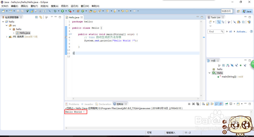Open the 运行(R) menu
The width and height of the screenshot is (254, 137).
tap(74, 6)
